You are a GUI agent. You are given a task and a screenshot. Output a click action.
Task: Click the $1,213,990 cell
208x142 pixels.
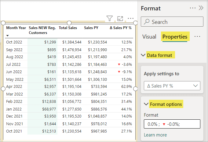click(97, 50)
